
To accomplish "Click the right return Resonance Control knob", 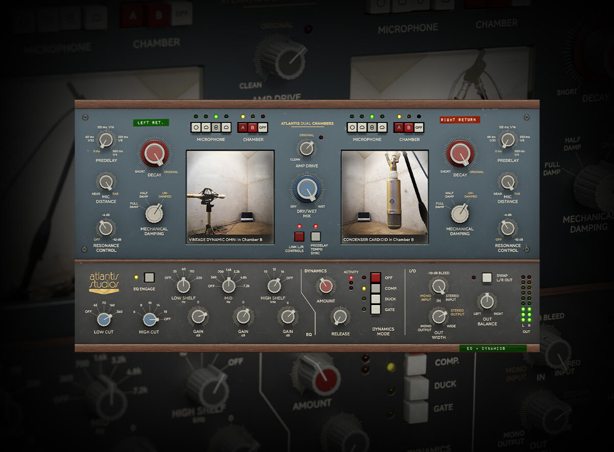I will click(x=508, y=228).
